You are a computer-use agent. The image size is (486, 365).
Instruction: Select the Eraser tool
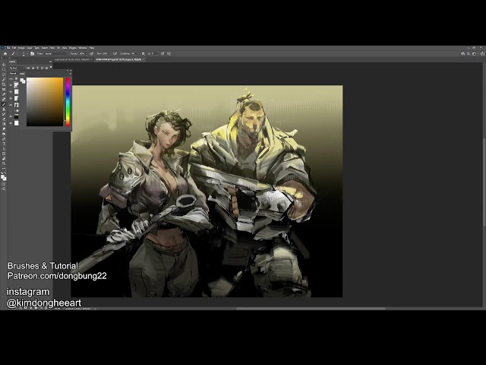4,119
